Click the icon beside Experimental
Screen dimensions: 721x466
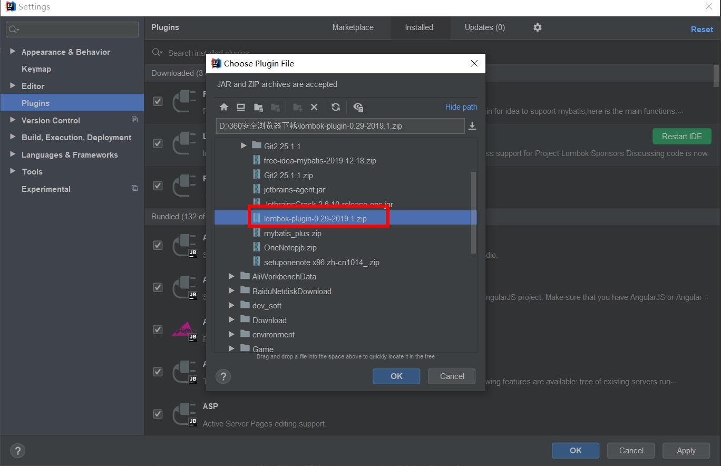point(134,188)
